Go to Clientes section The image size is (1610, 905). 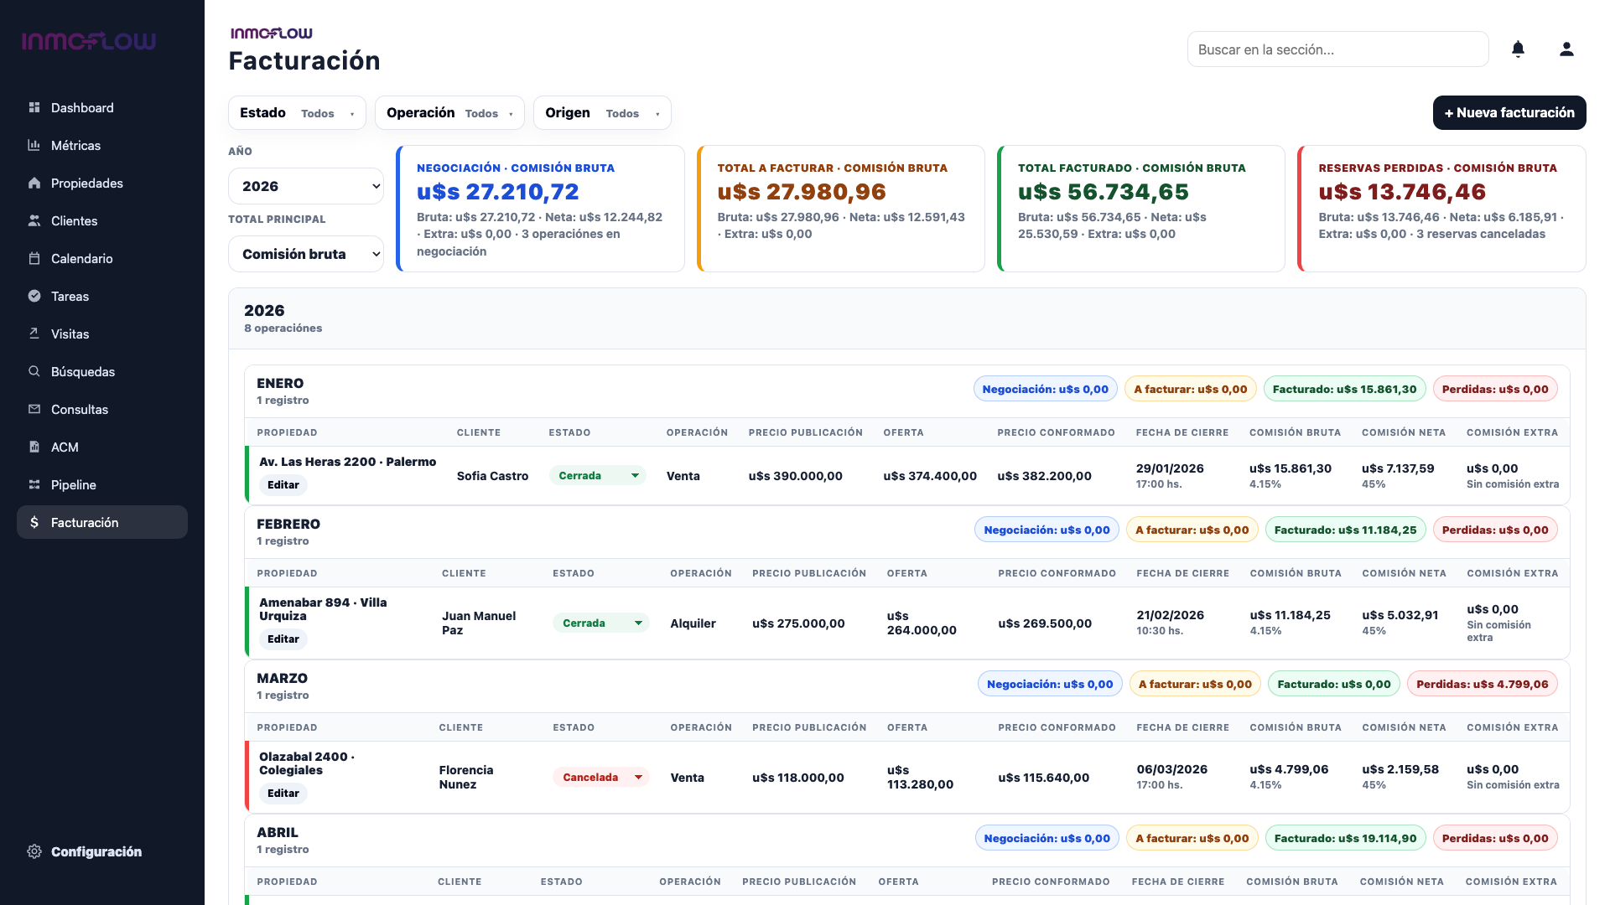pyautogui.click(x=102, y=220)
